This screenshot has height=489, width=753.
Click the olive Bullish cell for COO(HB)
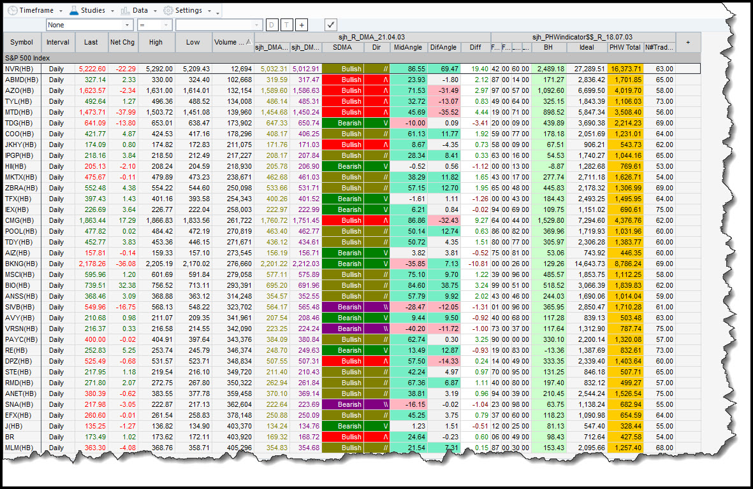(x=342, y=134)
